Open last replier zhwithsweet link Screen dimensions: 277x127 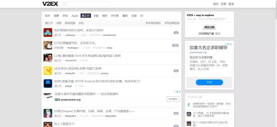(110, 35)
